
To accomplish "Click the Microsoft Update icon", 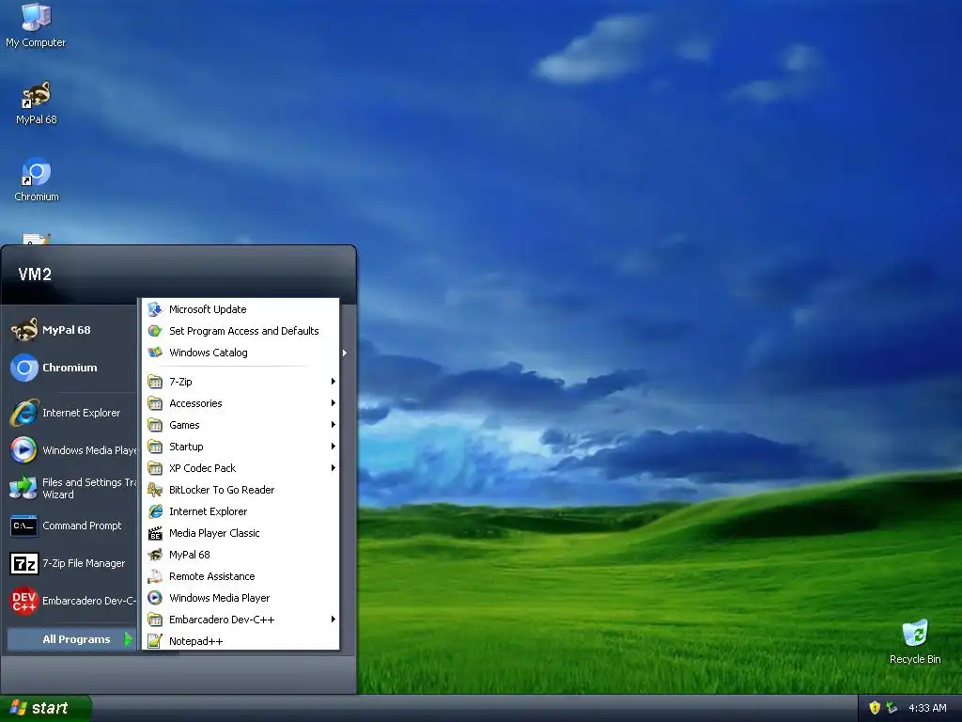I will click(155, 309).
